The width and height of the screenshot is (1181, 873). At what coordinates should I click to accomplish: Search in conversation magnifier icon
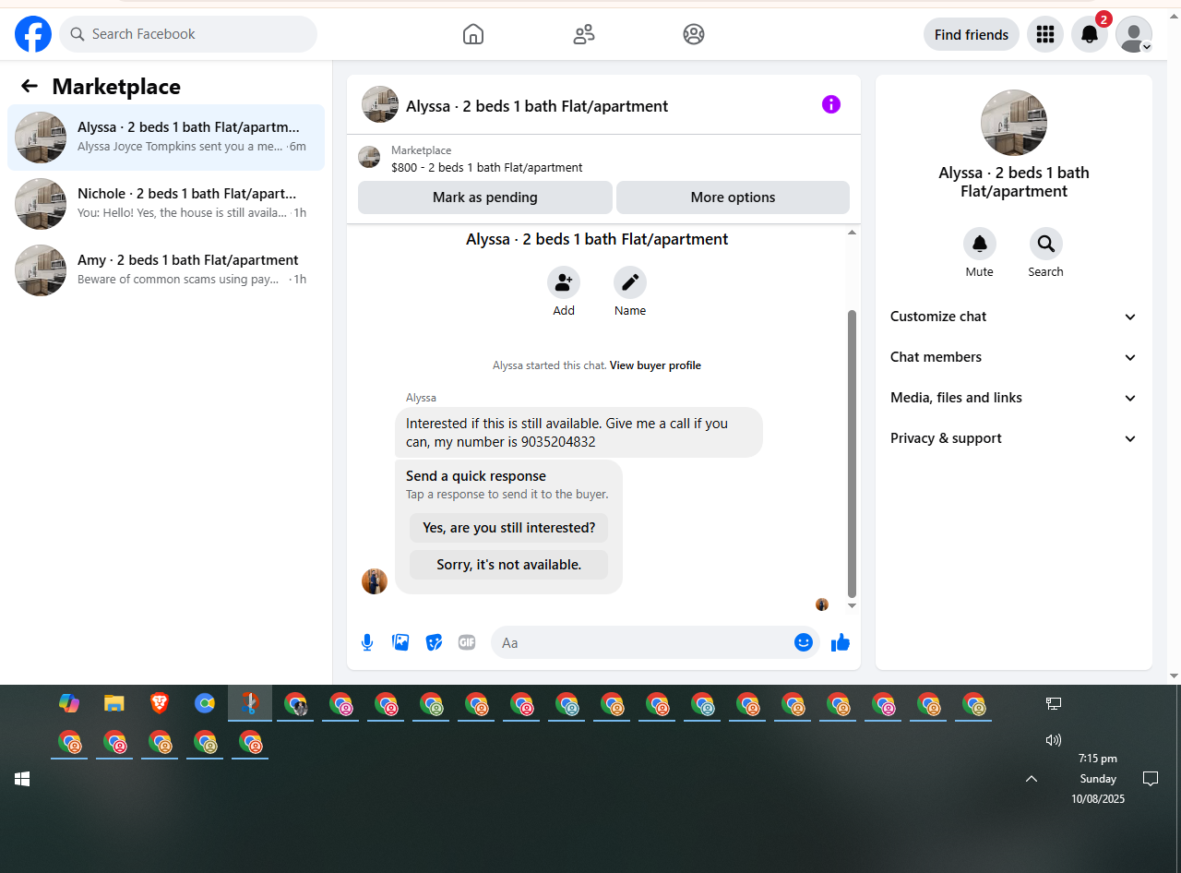pyautogui.click(x=1046, y=244)
